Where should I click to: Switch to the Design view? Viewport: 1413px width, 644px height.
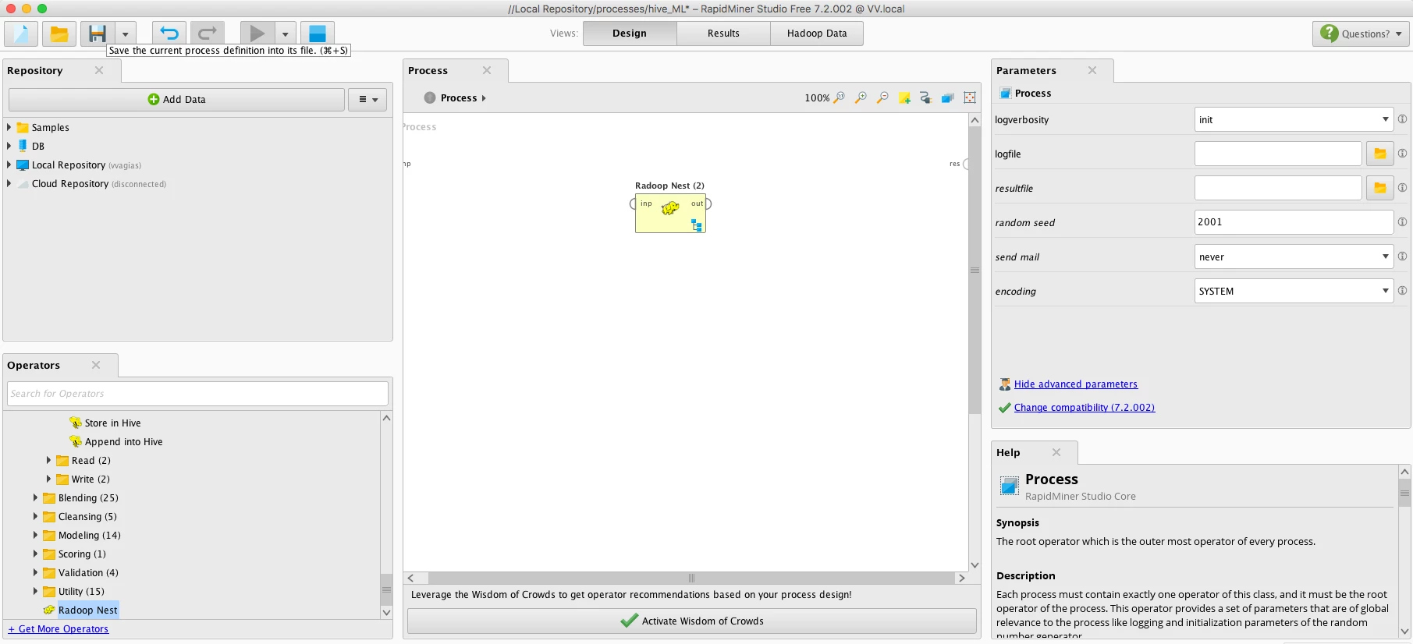click(630, 34)
